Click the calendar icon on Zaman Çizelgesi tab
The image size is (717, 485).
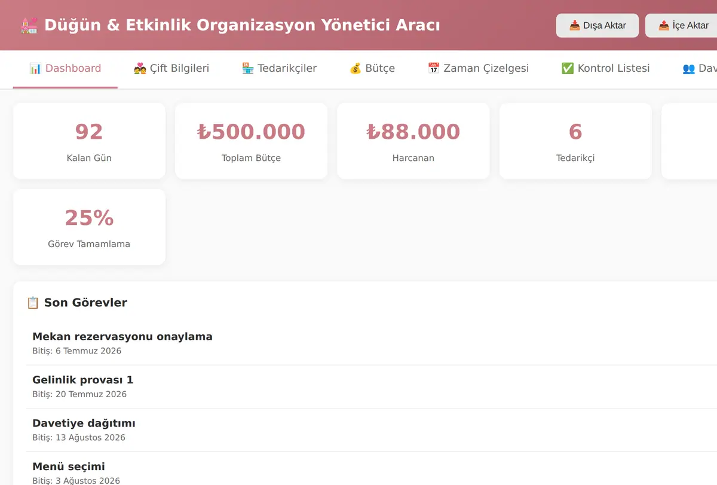433,68
